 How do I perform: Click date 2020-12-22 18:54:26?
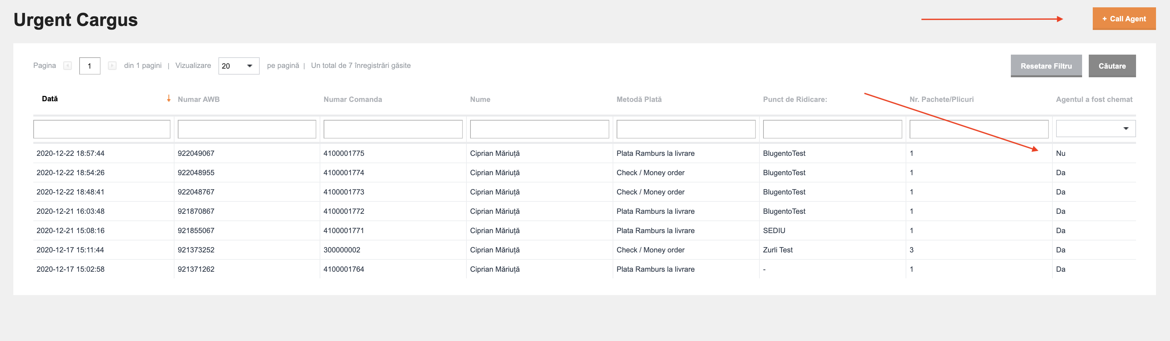(70, 172)
